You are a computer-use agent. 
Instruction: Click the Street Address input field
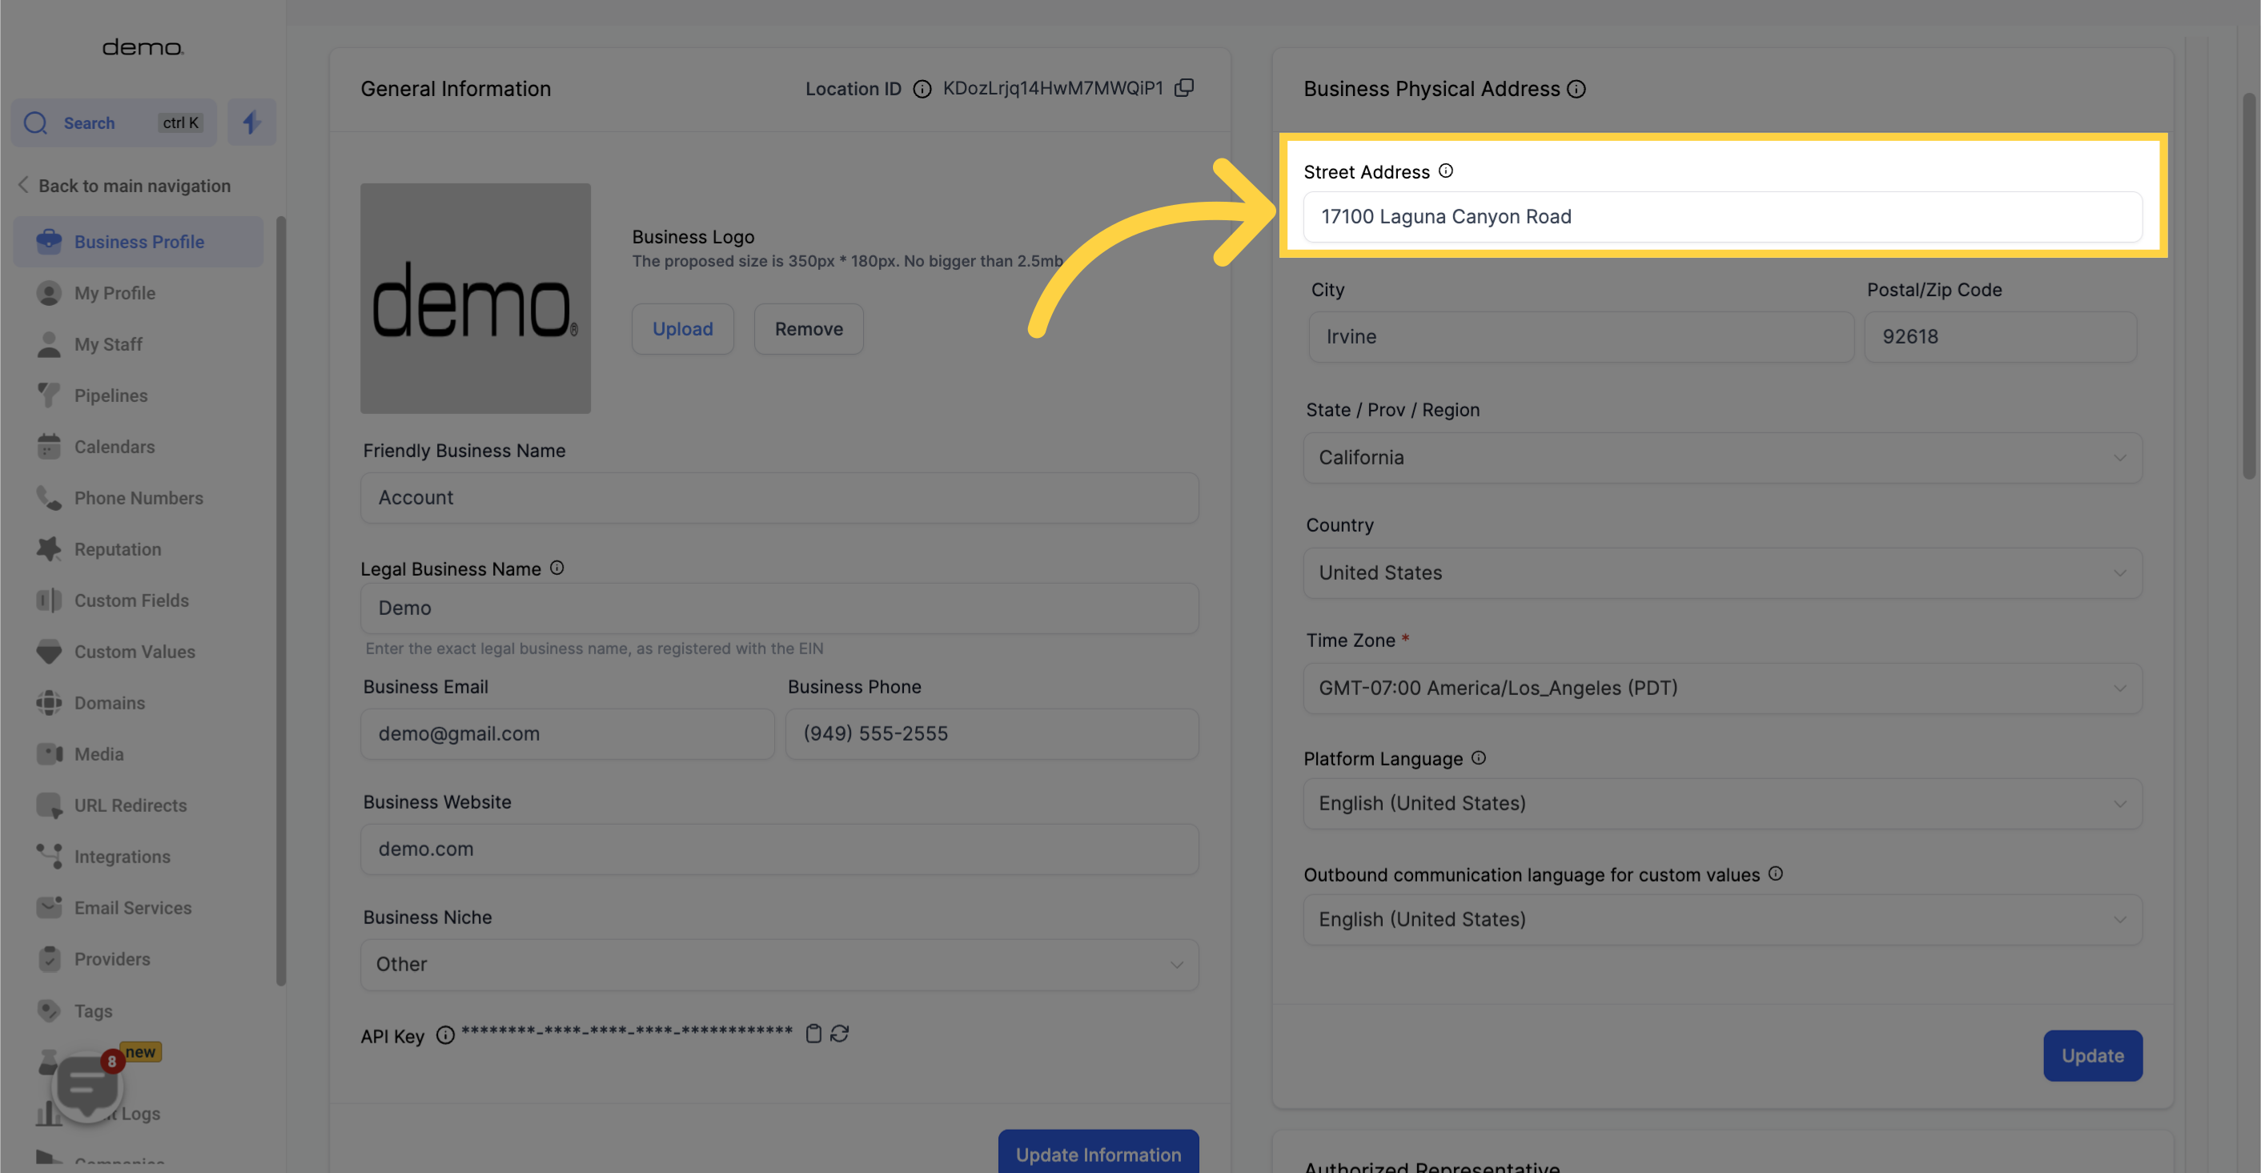(x=1722, y=217)
